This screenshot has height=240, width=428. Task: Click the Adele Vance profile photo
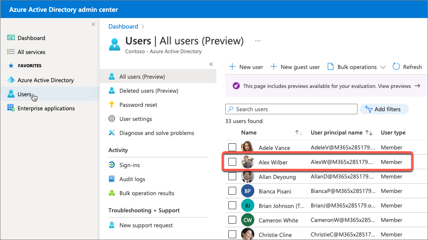[x=247, y=146]
